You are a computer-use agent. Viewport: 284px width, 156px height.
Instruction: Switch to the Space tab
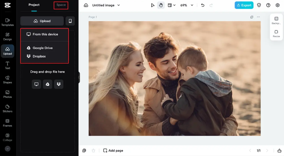click(x=61, y=5)
